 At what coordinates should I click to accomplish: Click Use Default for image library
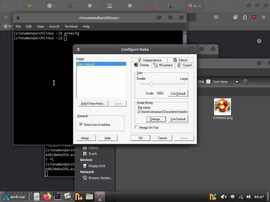(x=178, y=119)
